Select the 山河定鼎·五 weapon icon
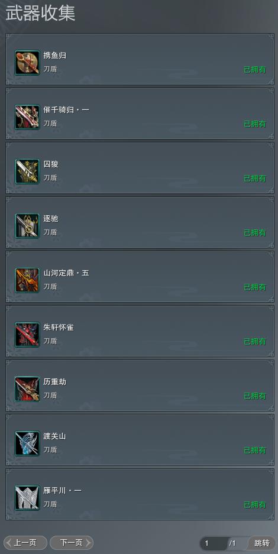 [27, 280]
